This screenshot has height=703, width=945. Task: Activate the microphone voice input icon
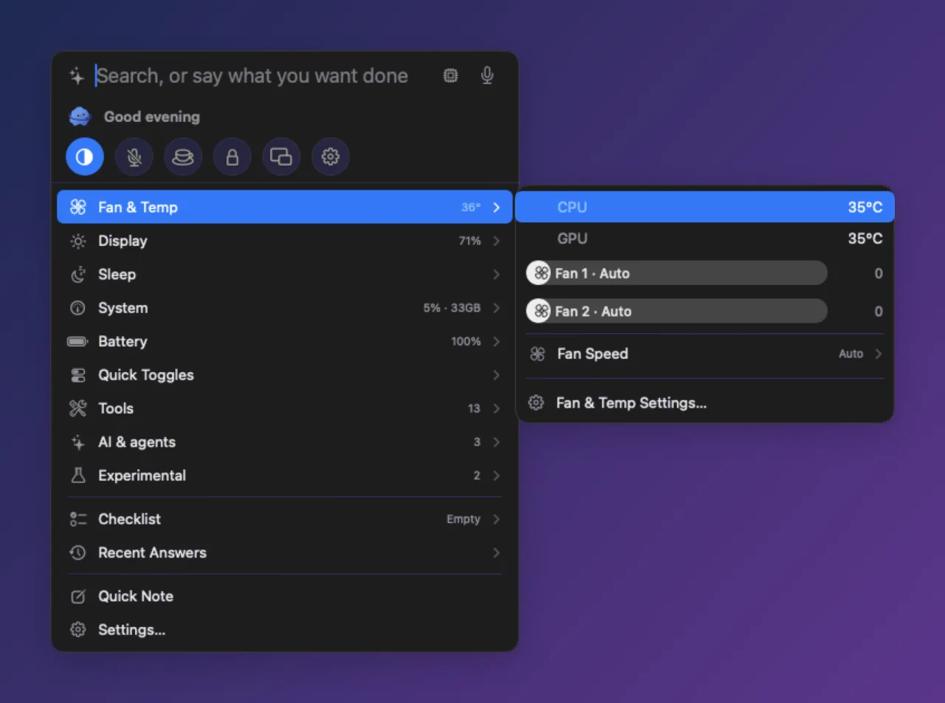point(487,75)
